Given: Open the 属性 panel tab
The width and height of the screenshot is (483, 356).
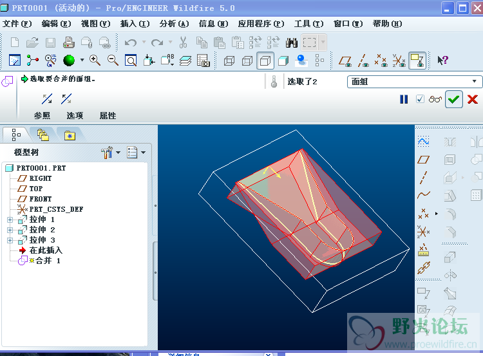Looking at the screenshot, I should pyautogui.click(x=108, y=116).
